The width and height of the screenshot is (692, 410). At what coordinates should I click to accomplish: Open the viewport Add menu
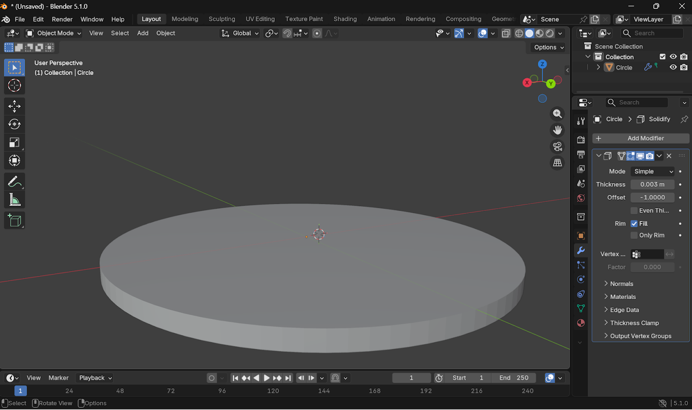tap(143, 33)
